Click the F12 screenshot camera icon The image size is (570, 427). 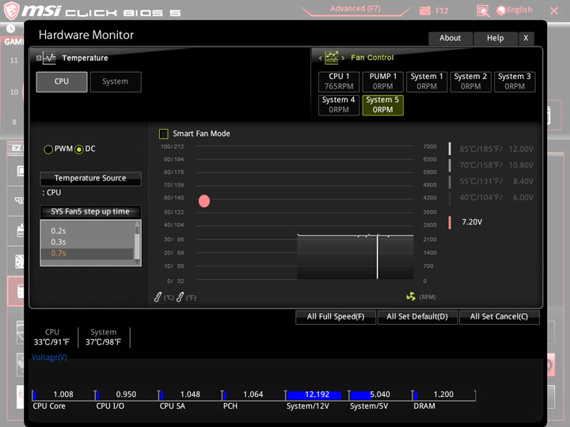pos(424,10)
